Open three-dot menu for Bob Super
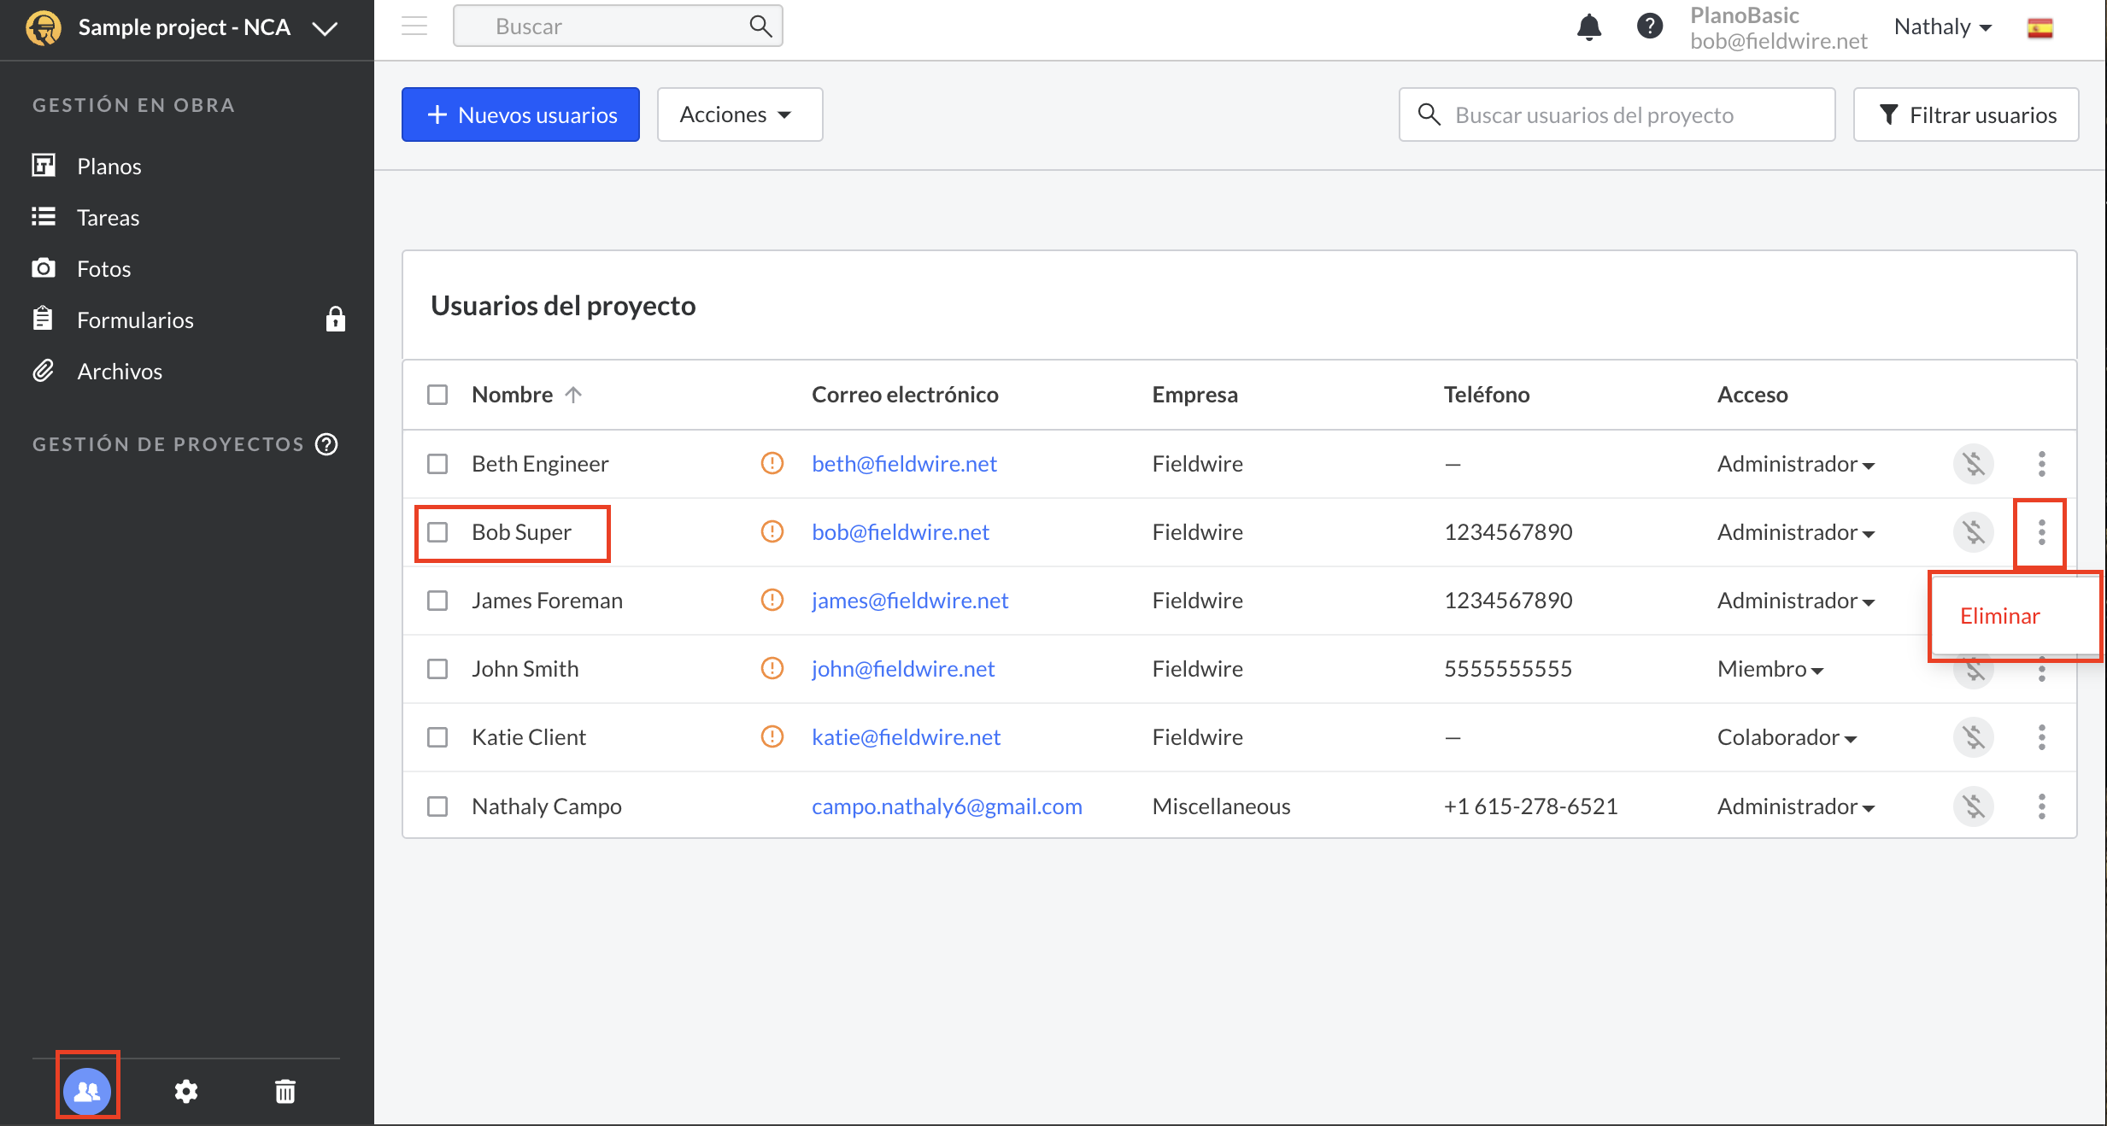The image size is (2107, 1126). point(2042,532)
